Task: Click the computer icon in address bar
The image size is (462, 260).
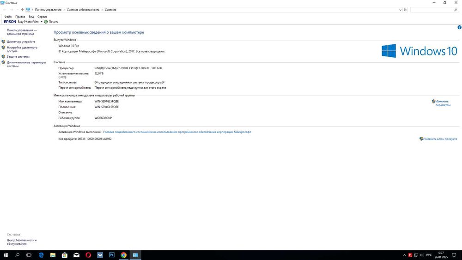Action: pyautogui.click(x=28, y=10)
